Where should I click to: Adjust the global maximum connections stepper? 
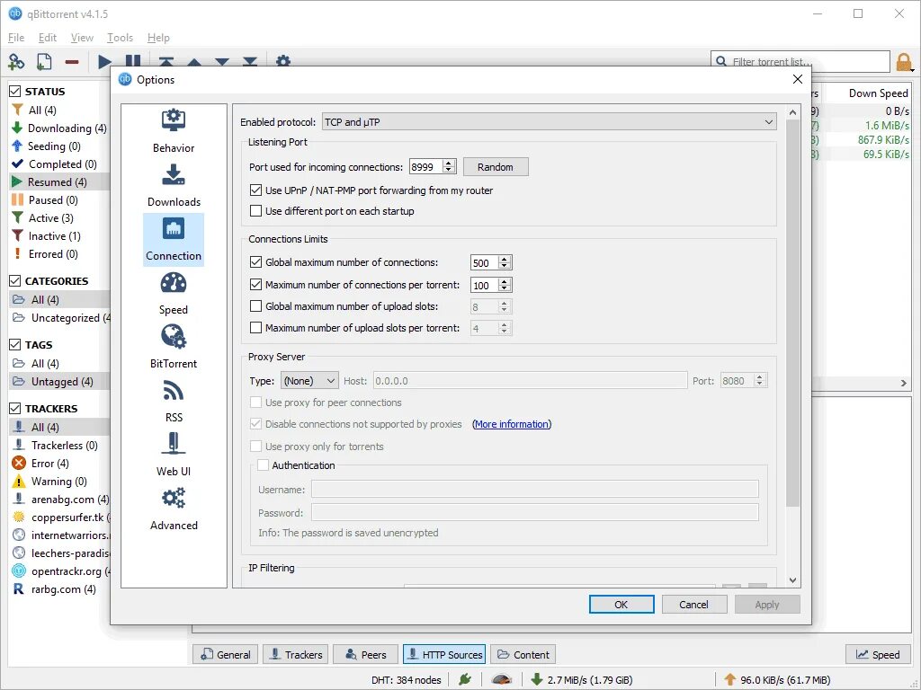504,263
